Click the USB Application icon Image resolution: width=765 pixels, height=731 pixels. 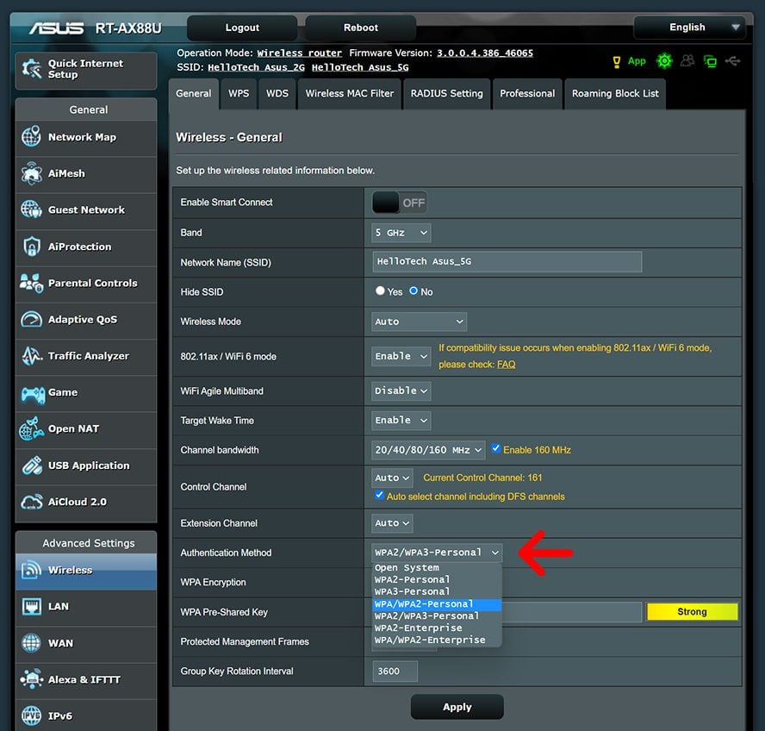[31, 465]
